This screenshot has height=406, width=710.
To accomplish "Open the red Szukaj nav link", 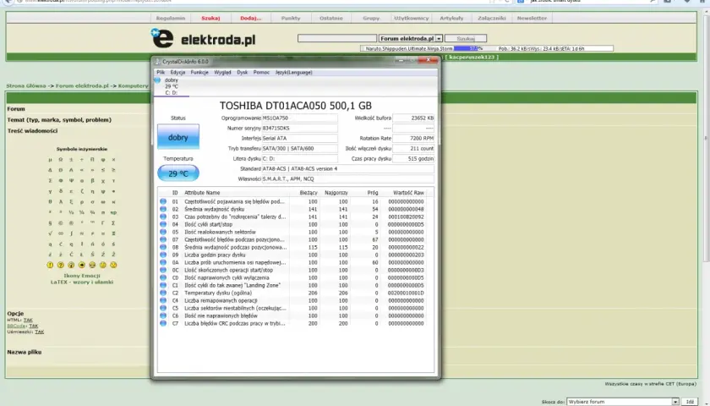I will 210,18.
